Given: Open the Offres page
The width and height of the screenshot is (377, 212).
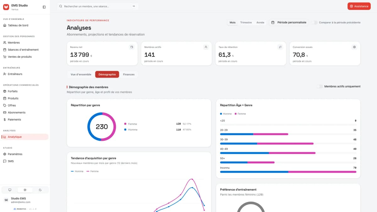Looking at the screenshot, I should (x=25, y=106).
